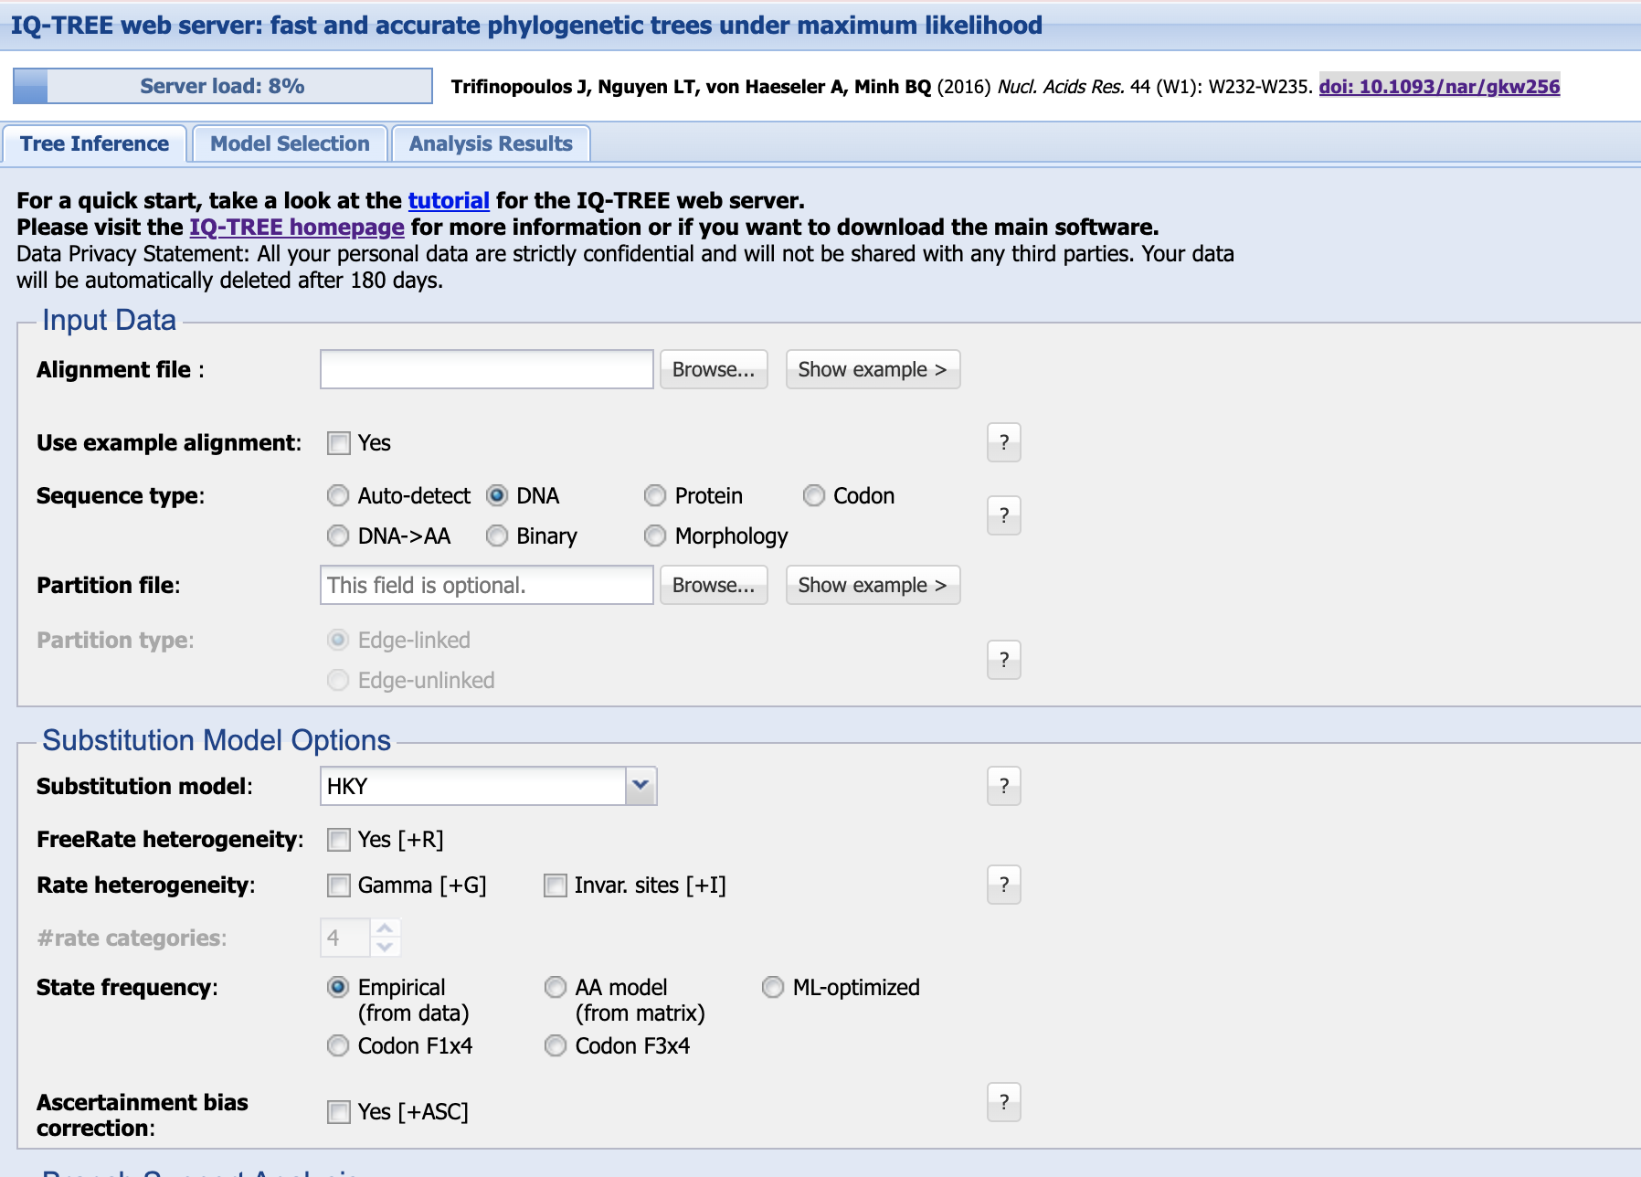Switch to the Model Selection tab
Image resolution: width=1641 pixels, height=1177 pixels.
click(290, 143)
